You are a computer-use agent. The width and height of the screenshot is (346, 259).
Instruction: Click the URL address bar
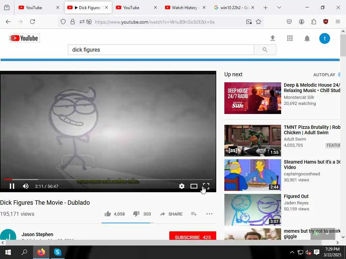pos(154,22)
